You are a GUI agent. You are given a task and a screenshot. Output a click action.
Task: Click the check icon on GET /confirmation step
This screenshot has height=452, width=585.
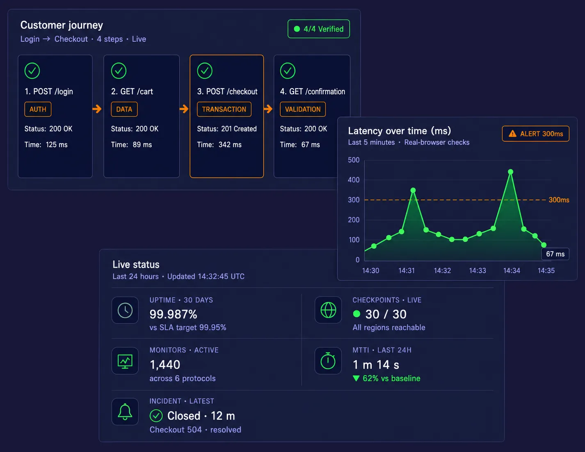tap(288, 70)
